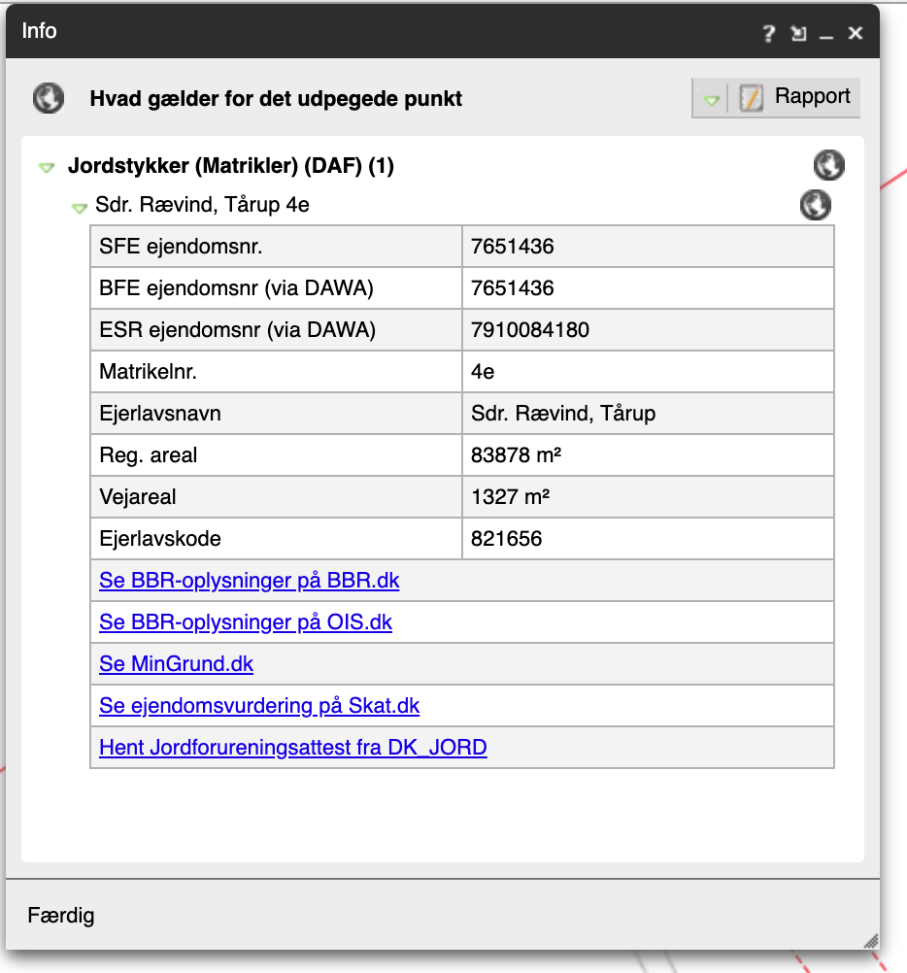Open 'Se BBR-oplysninger på BBR.dk' link
Viewport: 907px width, 973px height.
(x=250, y=581)
